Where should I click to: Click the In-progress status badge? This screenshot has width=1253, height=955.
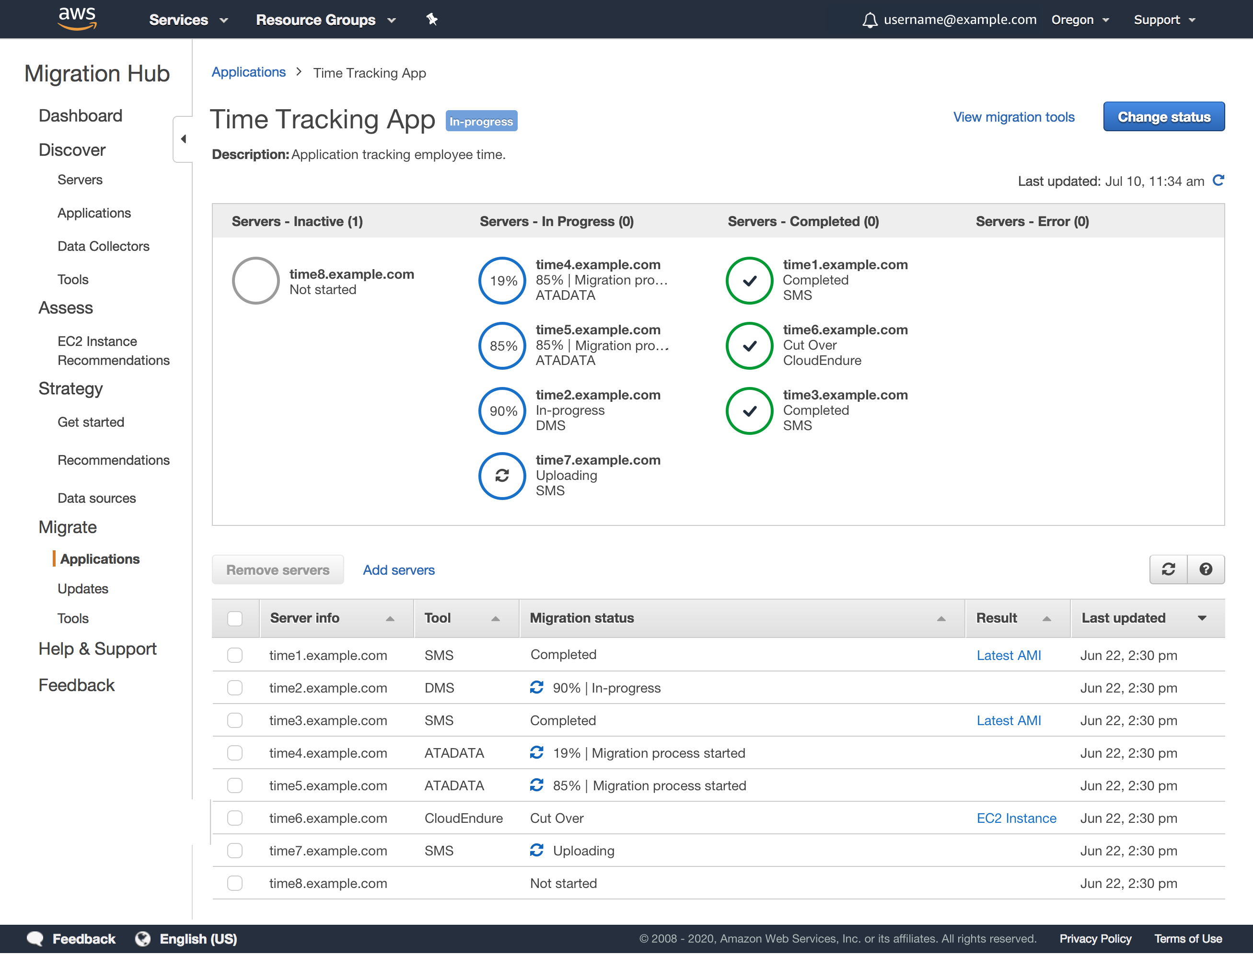481,121
